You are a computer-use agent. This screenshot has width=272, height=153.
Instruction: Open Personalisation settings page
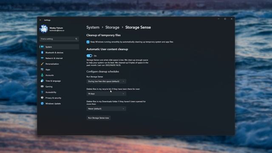(59, 64)
